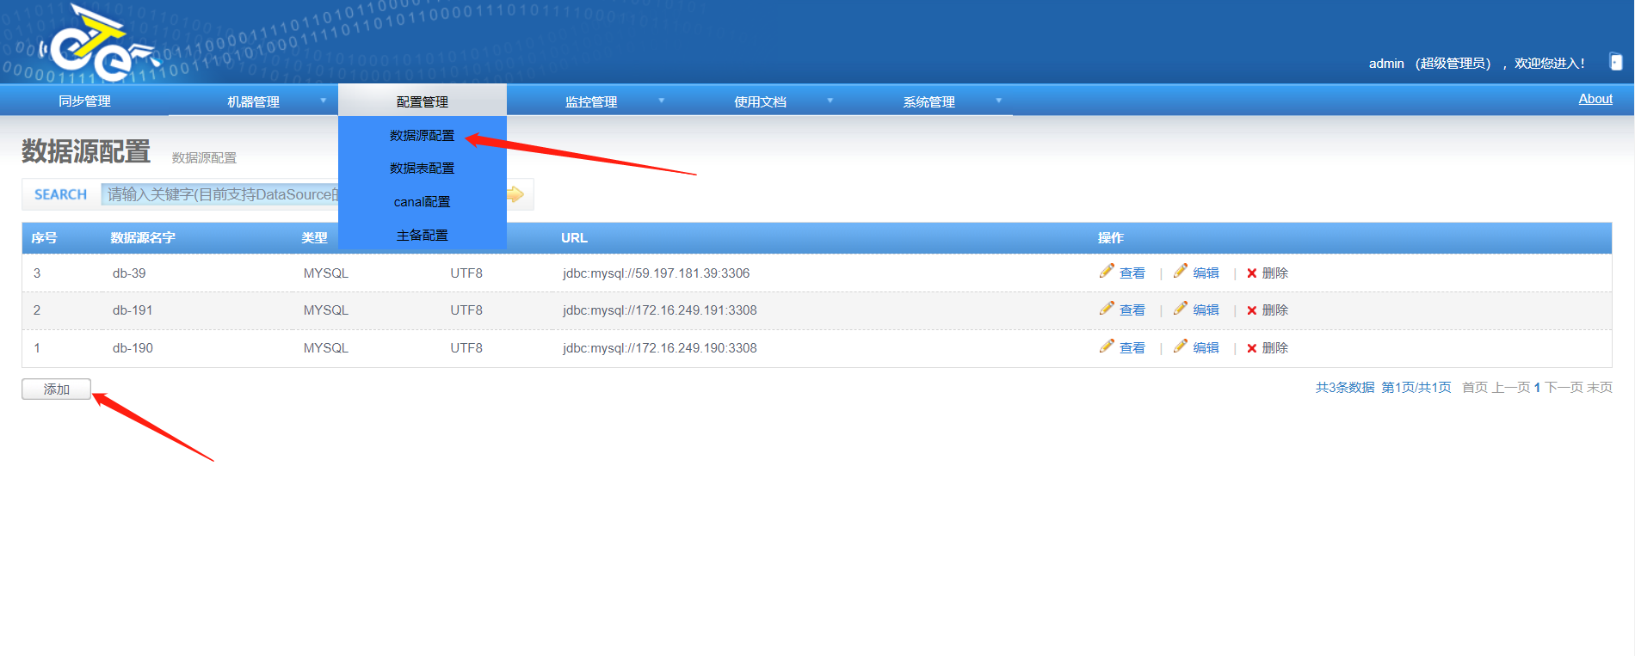Viewport: 1635px width, 656px height.
Task: Click the db-191 name cell
Action: (133, 310)
